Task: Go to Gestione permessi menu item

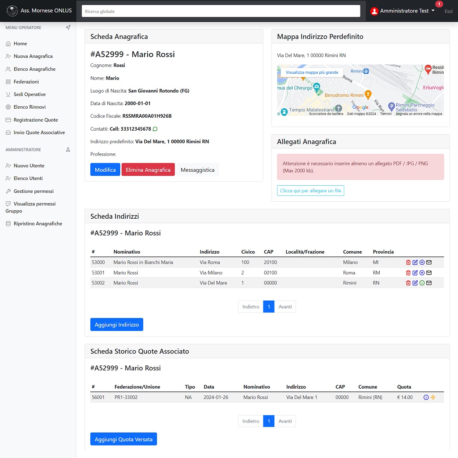Action: (x=34, y=191)
